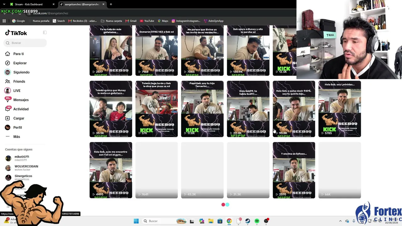Close the Stream - Kick Dashboard tab
Screen dimensions: 402x226
53,4
